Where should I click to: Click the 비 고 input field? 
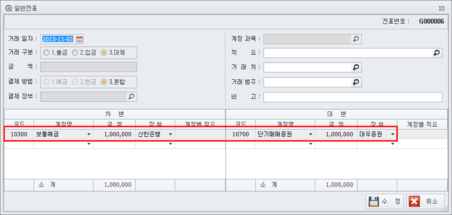pyautogui.click(x=353, y=97)
